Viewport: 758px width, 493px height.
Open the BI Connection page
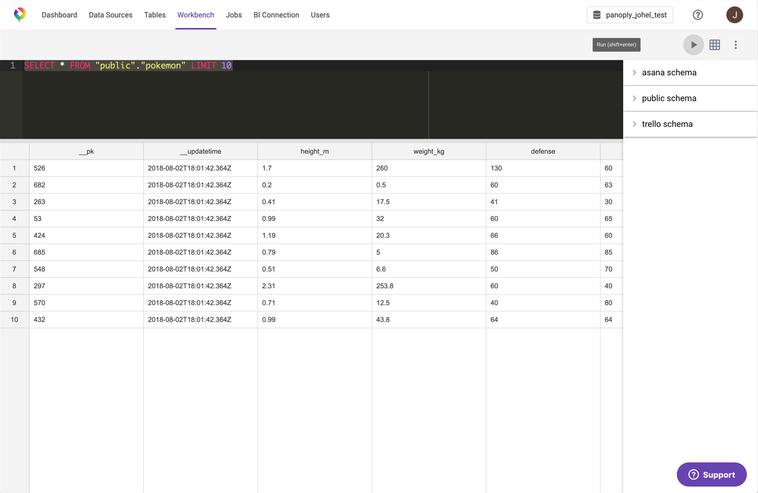click(276, 15)
